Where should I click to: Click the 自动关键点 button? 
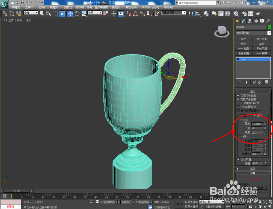click(x=191, y=202)
